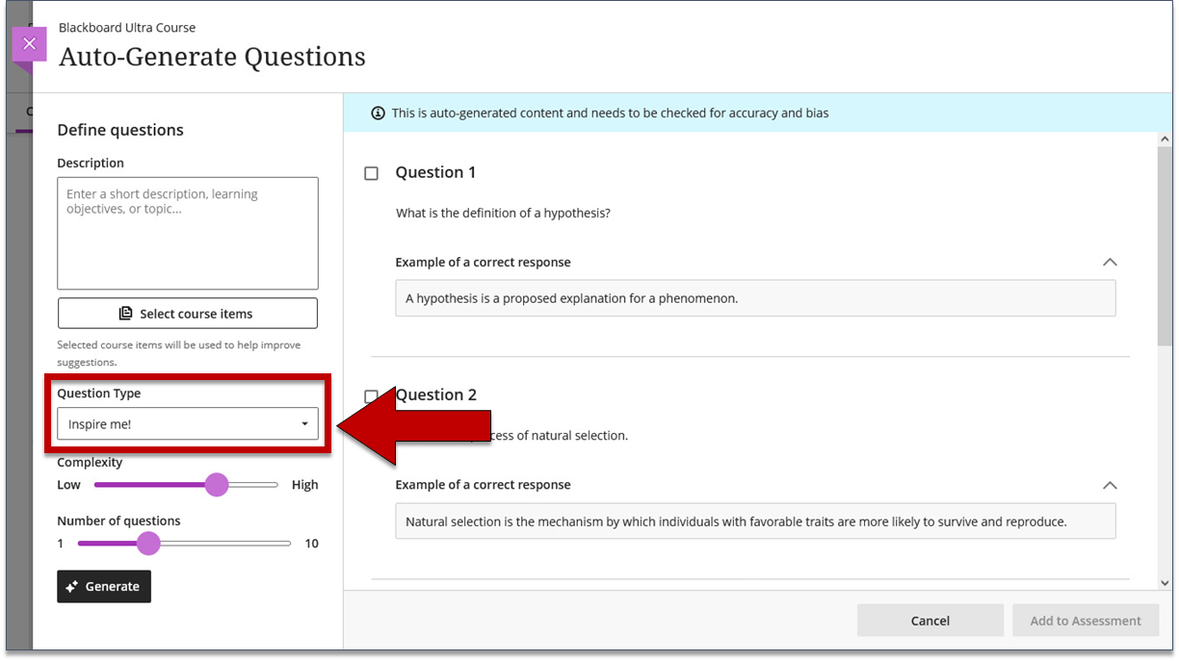Click the scroll up arrow of questions list

[1165, 140]
